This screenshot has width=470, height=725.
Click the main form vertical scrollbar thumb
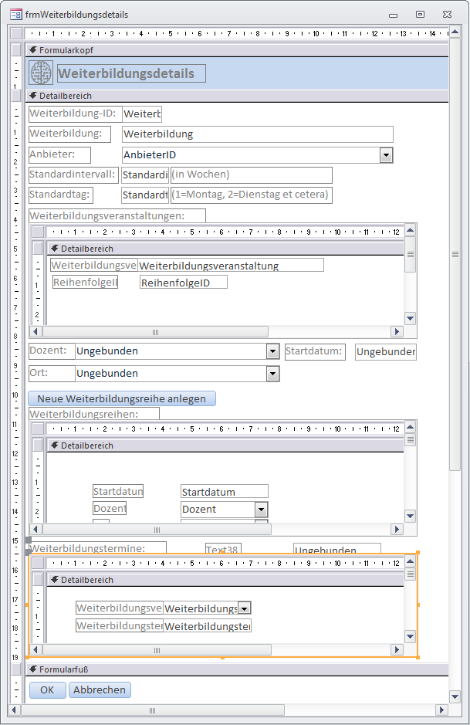[x=455, y=255]
